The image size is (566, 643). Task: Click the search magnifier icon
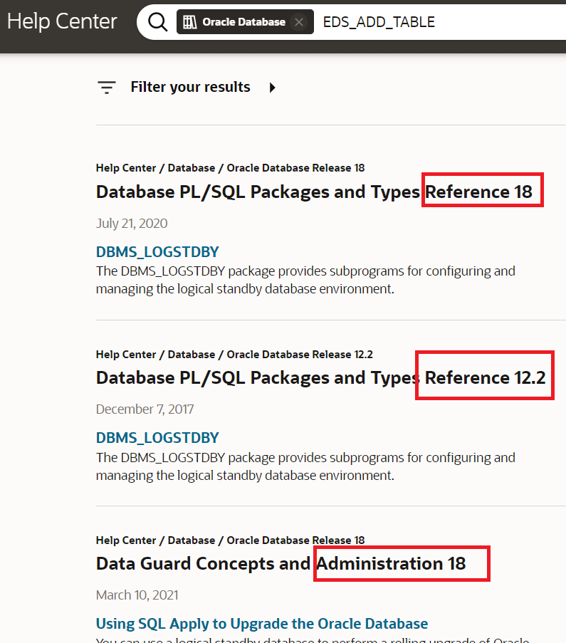click(157, 22)
